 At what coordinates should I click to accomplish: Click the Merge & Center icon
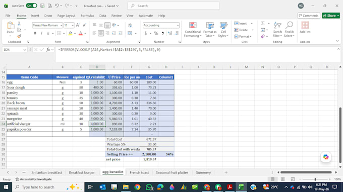click(x=130, y=33)
